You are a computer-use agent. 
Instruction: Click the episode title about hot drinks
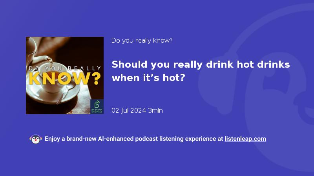coord(201,71)
